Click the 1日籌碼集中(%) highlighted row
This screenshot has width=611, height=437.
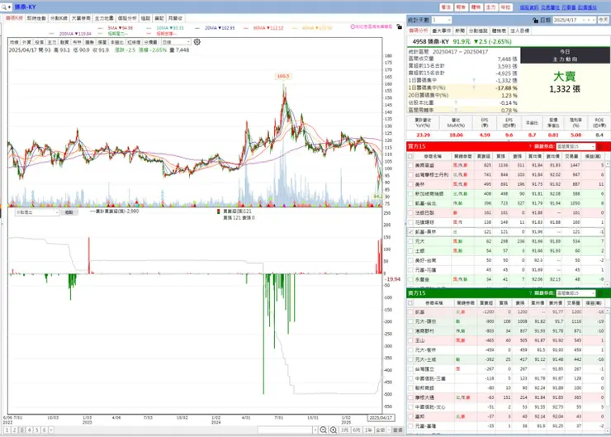point(463,88)
